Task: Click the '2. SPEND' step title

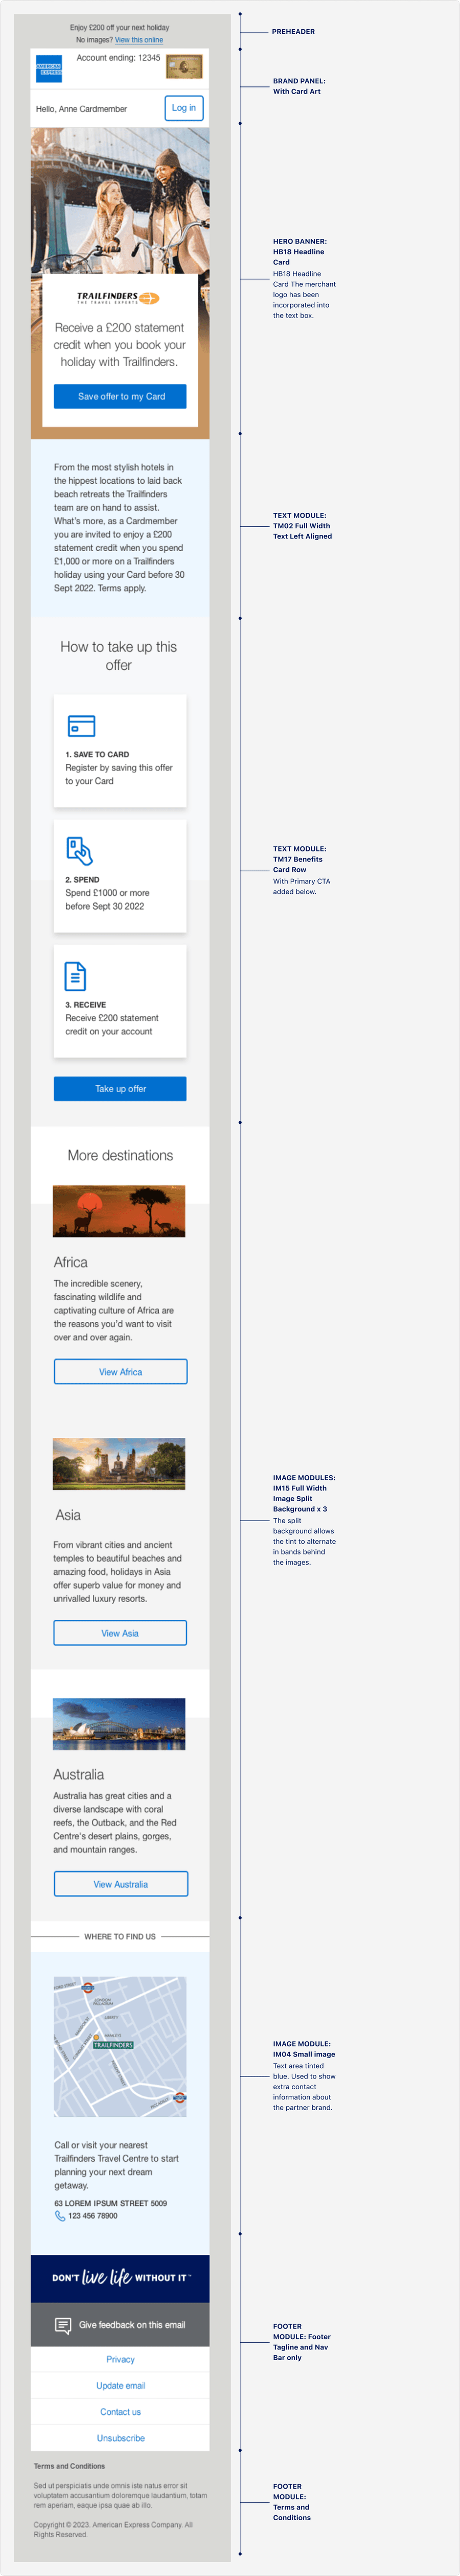Action: pos(82,880)
